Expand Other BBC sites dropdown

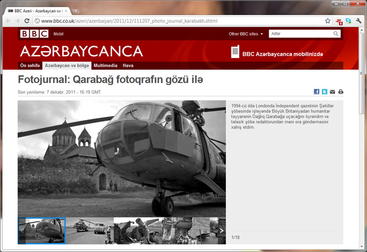point(246,34)
